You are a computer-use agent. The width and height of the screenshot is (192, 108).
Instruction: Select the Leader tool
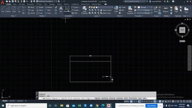click(75, 10)
